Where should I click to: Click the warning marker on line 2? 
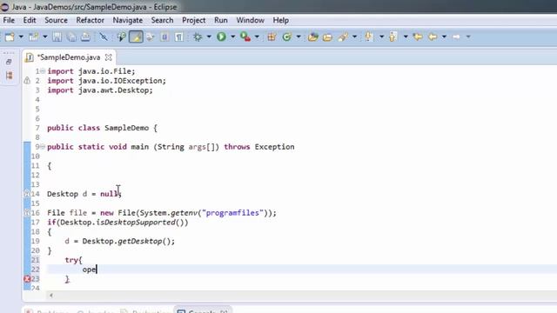pos(27,81)
